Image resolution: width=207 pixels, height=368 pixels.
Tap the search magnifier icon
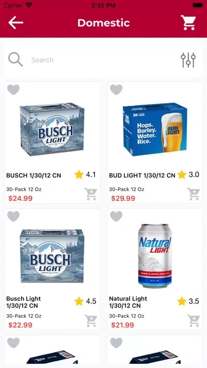(x=15, y=60)
